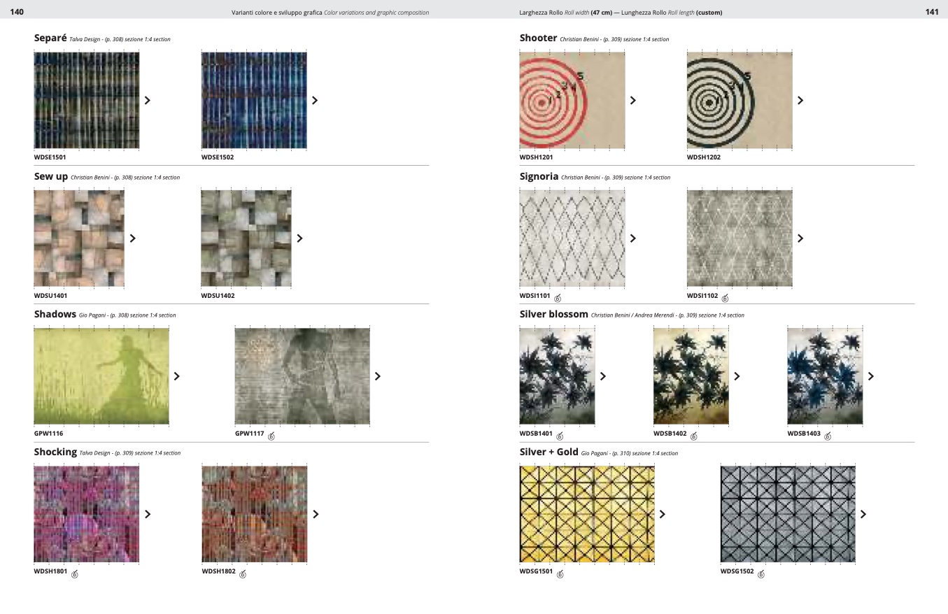Click the Silver blossom section heading
This screenshot has width=948, height=614.
click(553, 315)
